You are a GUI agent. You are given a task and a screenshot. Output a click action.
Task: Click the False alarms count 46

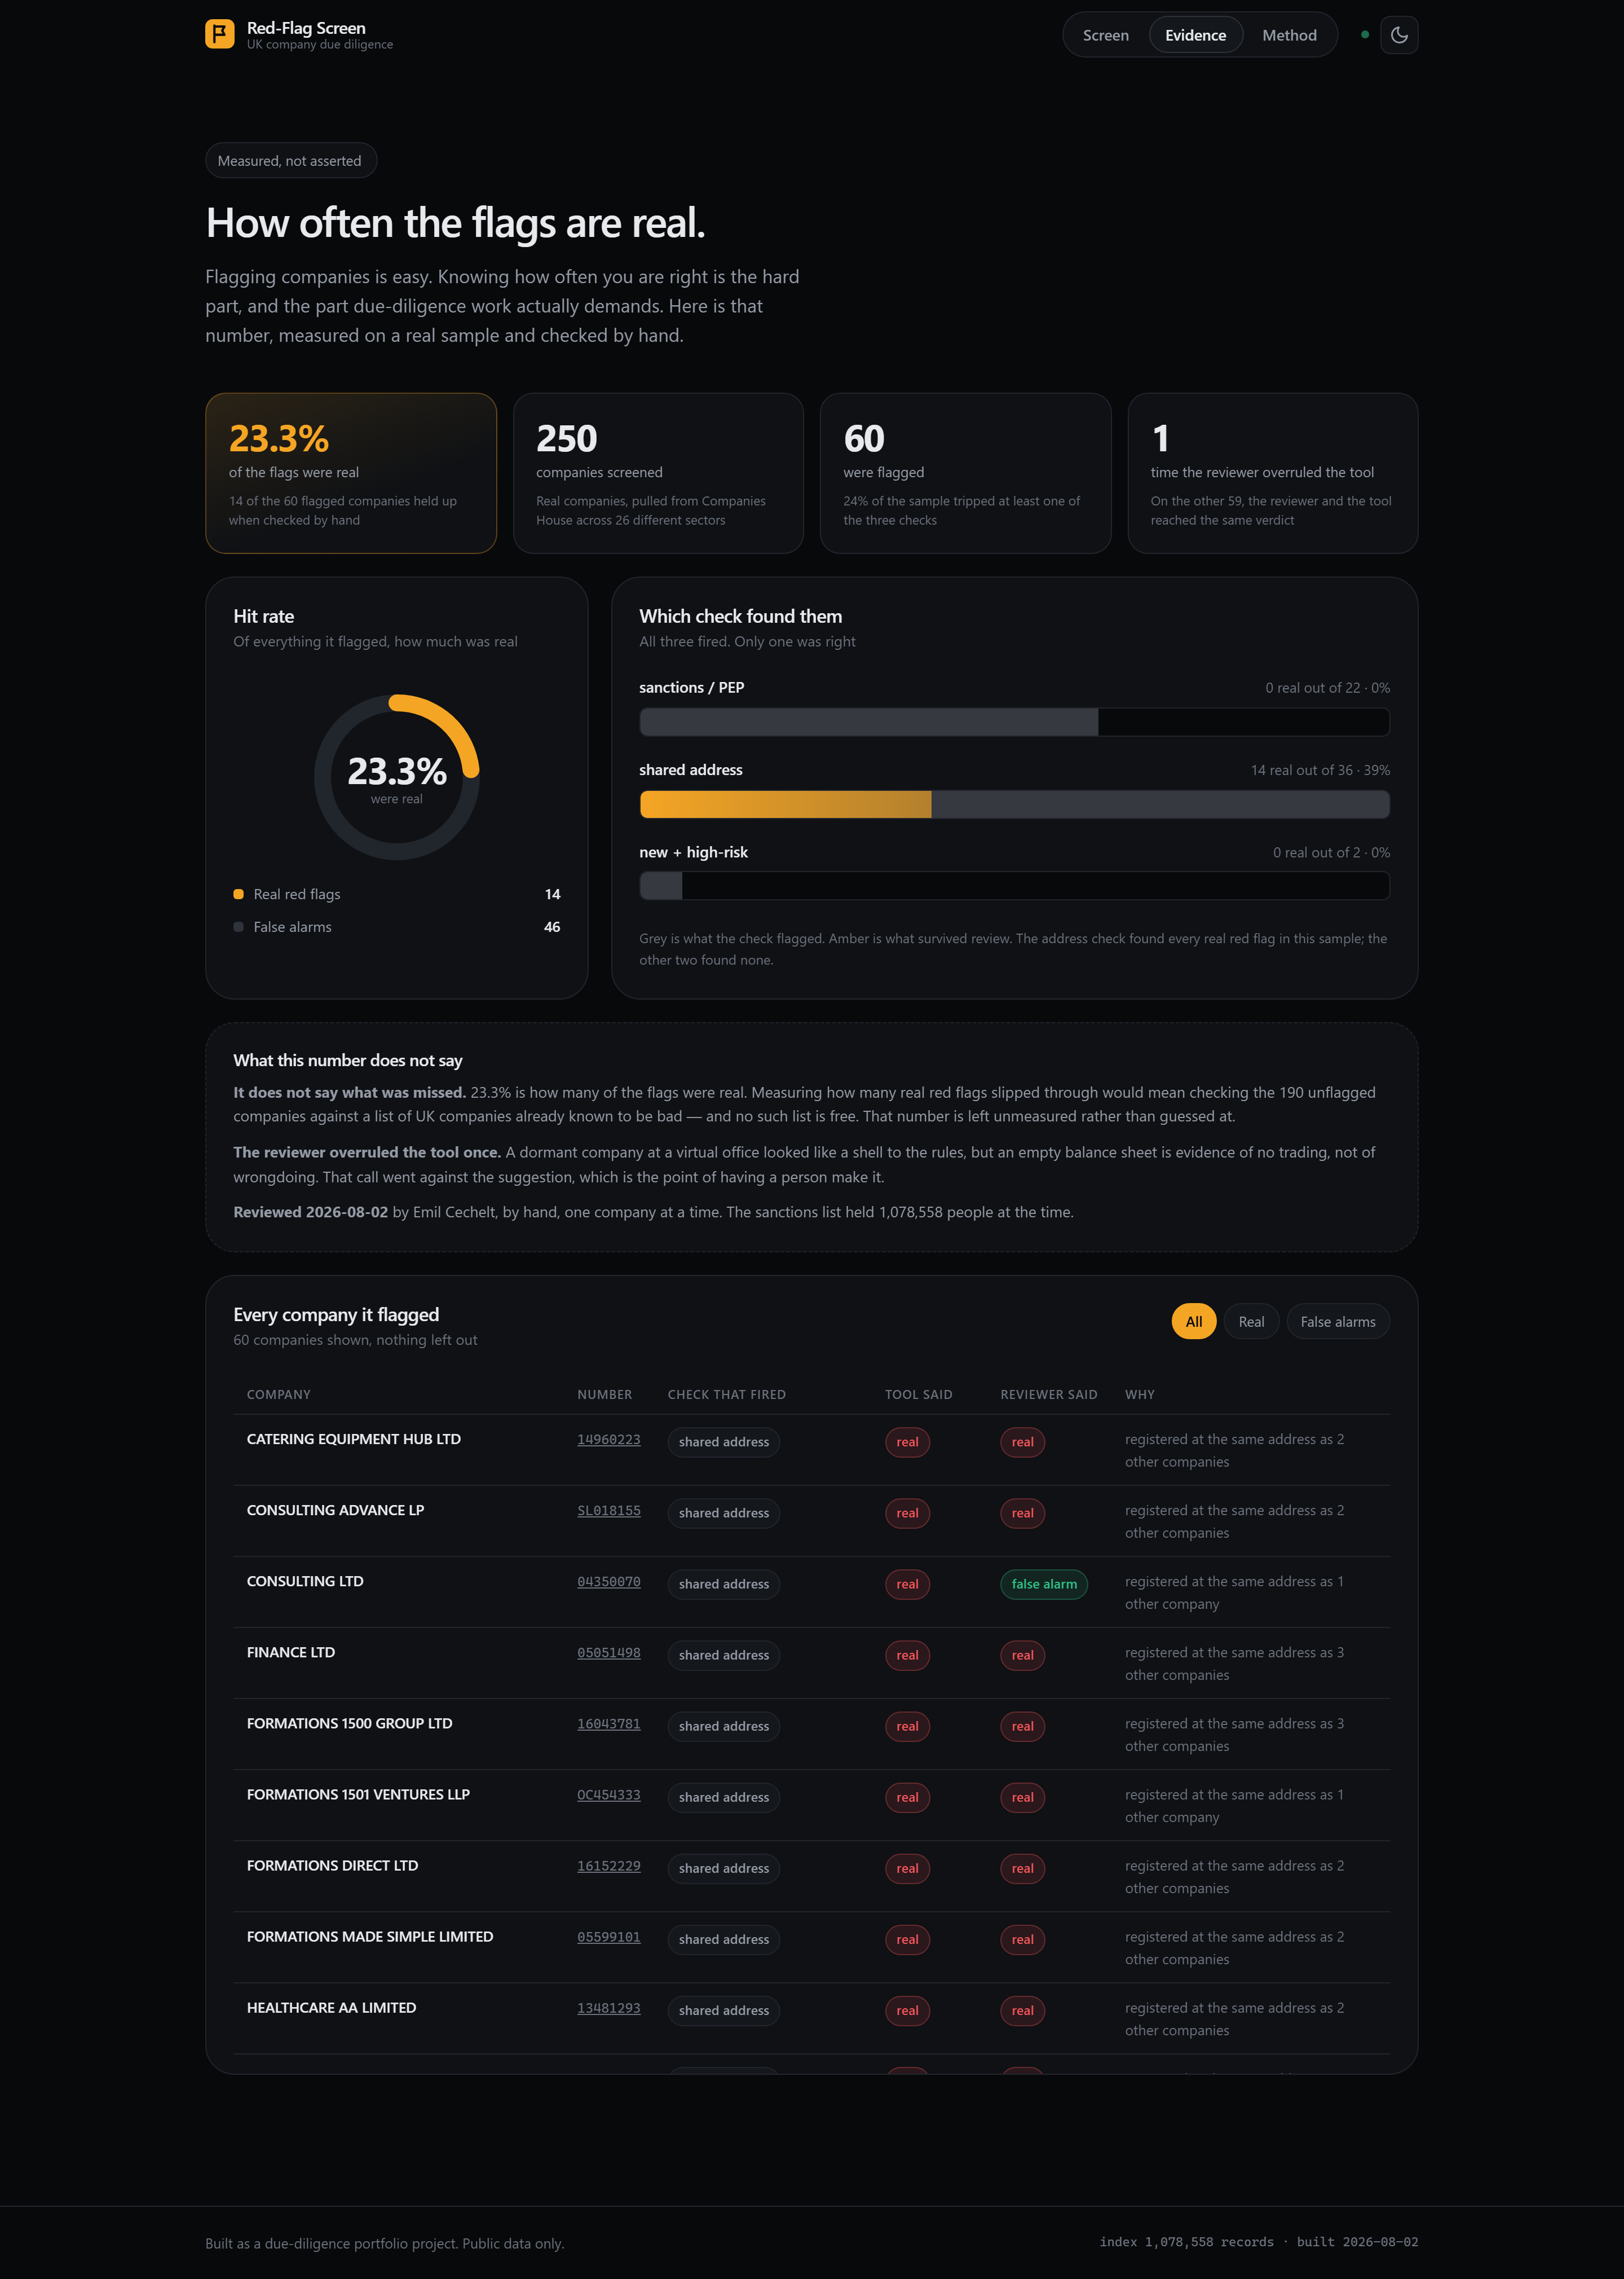[x=552, y=927]
